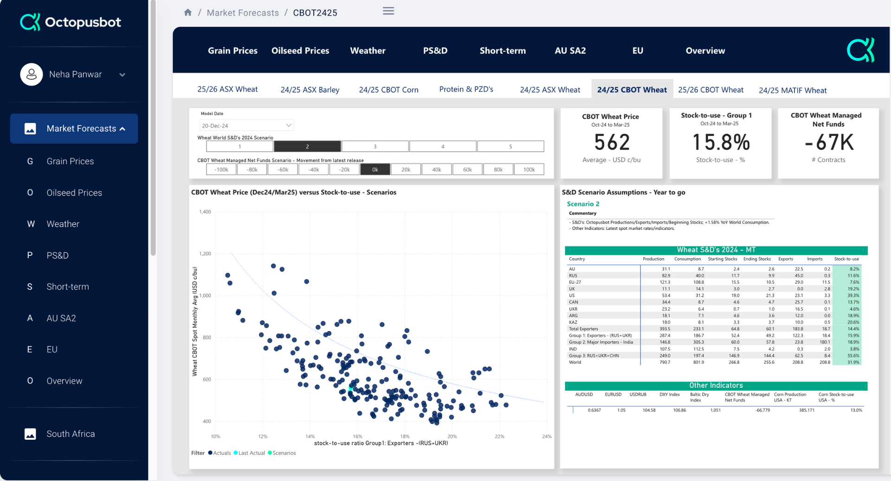Select the -100k net funds scenario
891x481 pixels.
221,169
